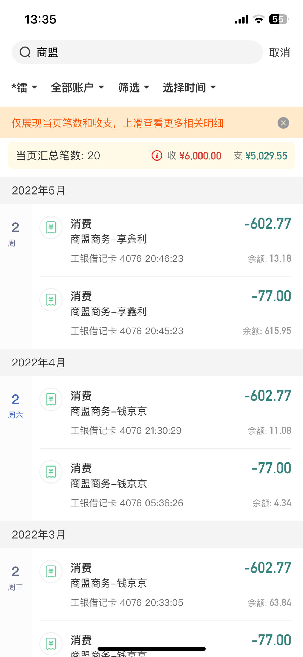Tap receipt icon of April -77.00 transaction
The width and height of the screenshot is (303, 657).
point(51,472)
